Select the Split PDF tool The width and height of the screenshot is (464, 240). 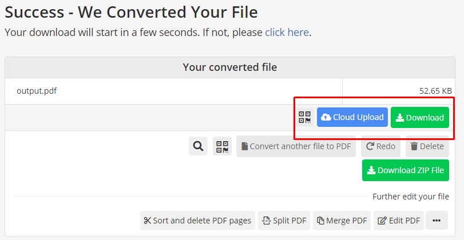(x=284, y=221)
